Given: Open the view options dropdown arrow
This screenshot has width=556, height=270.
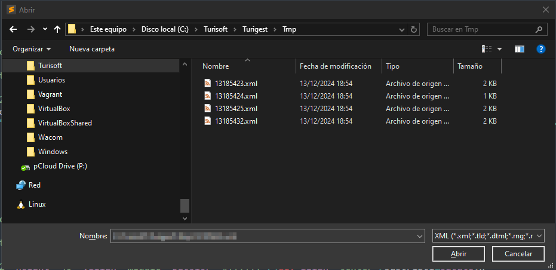Looking at the screenshot, I should pyautogui.click(x=500, y=49).
